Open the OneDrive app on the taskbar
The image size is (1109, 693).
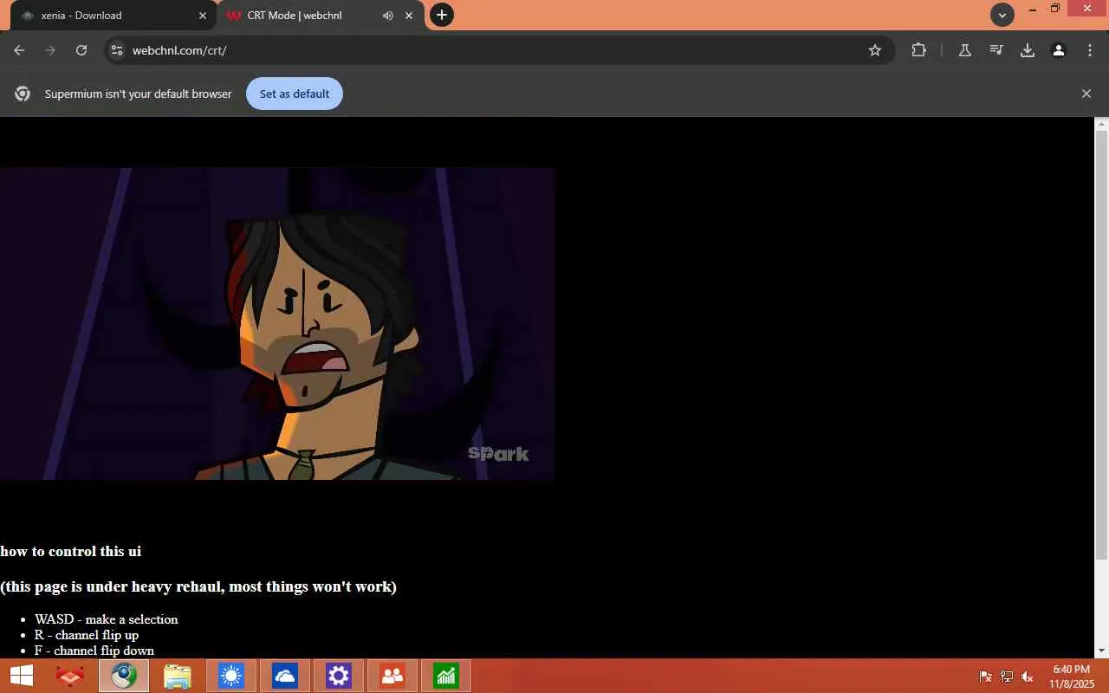click(285, 676)
